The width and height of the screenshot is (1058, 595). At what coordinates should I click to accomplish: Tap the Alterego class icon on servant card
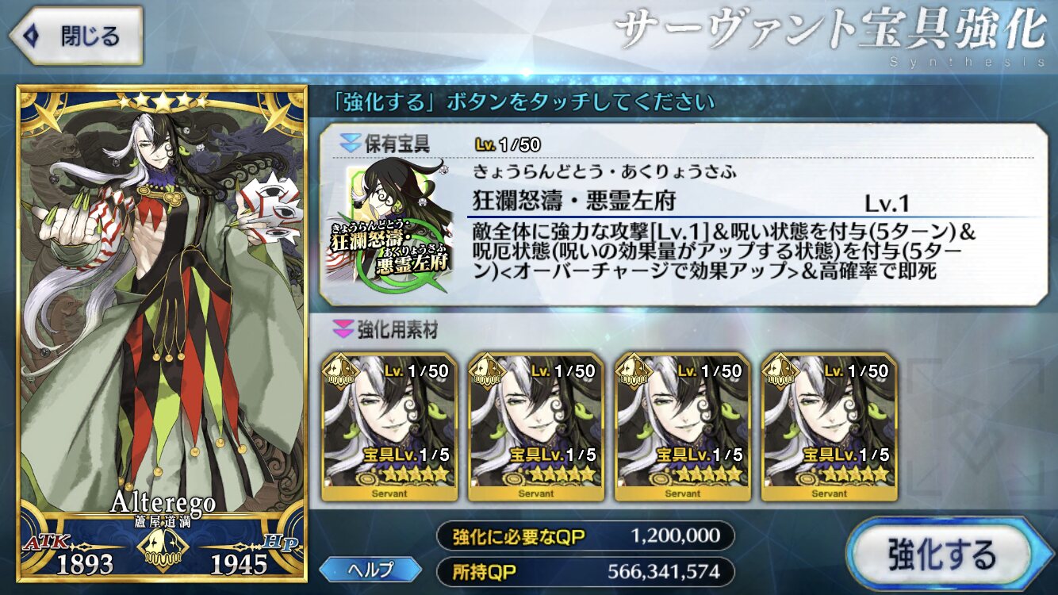click(x=162, y=547)
